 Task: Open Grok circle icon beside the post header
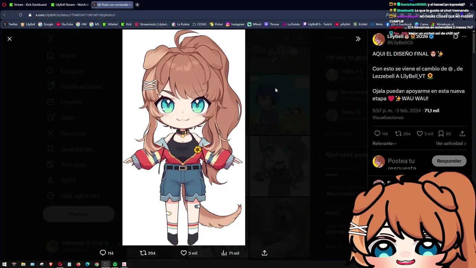click(456, 36)
